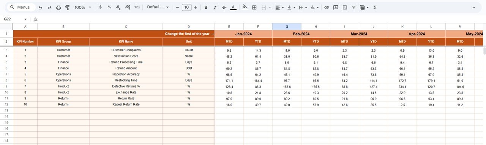
Task: Open the Horizontal align dropdown
Action: (279, 7)
